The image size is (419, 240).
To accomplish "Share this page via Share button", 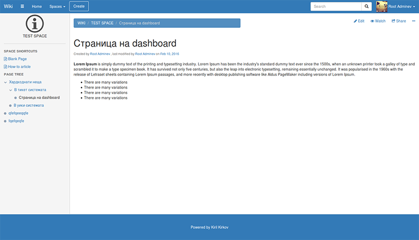I will [399, 21].
